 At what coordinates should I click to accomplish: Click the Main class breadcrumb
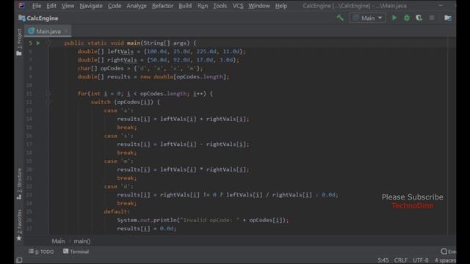pyautogui.click(x=58, y=241)
